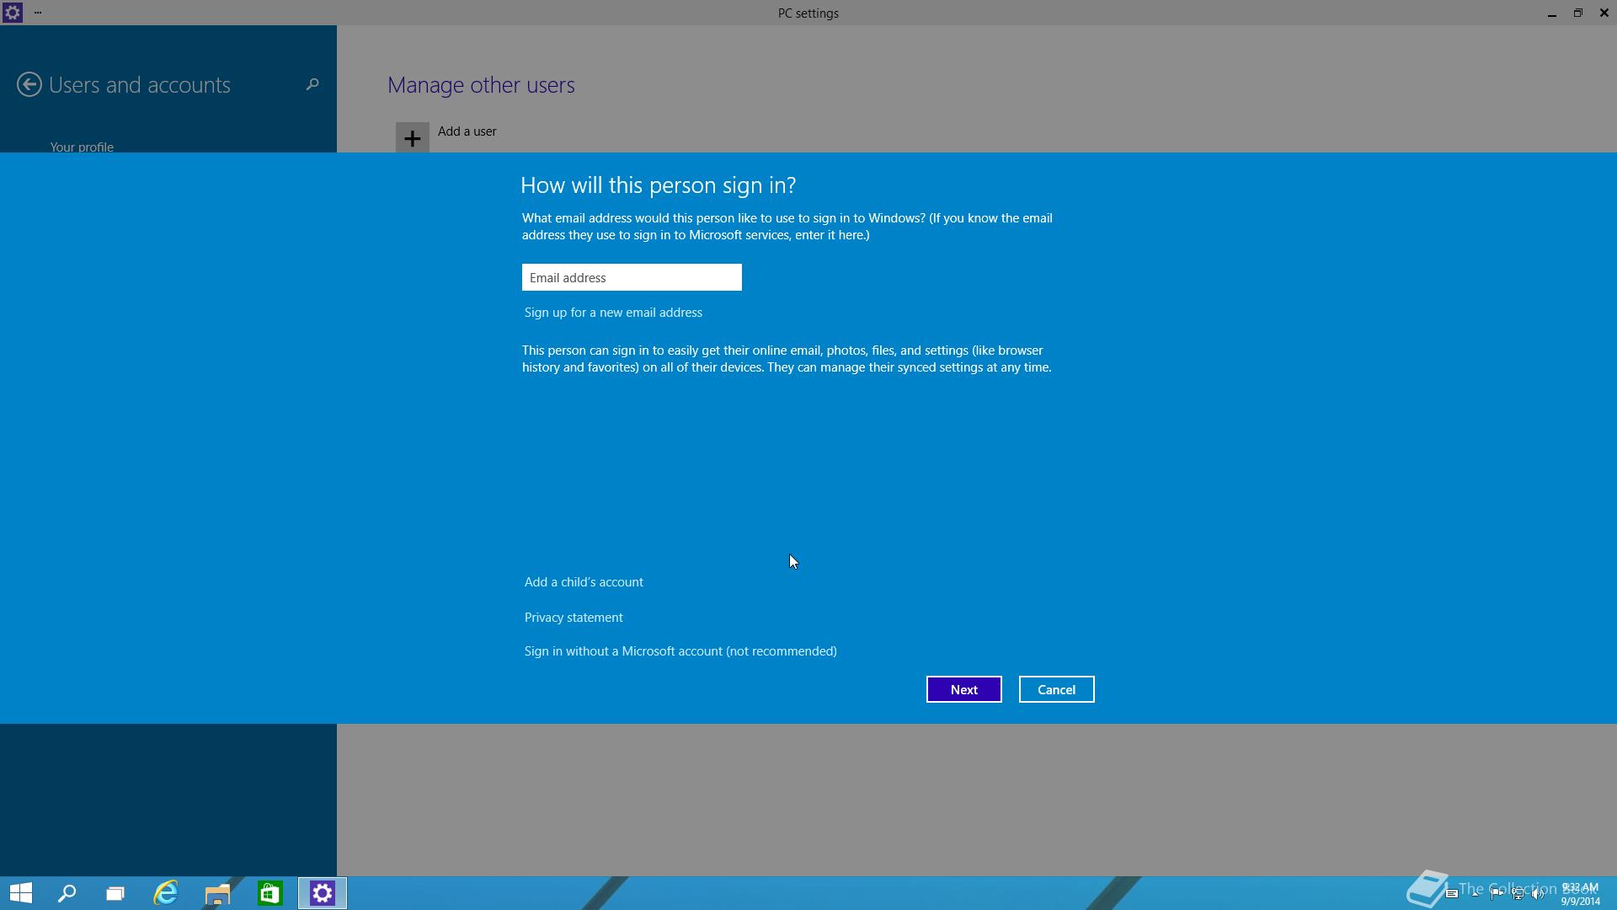Image resolution: width=1617 pixels, height=910 pixels.
Task: Focus the Email address field
Action: 632,277
